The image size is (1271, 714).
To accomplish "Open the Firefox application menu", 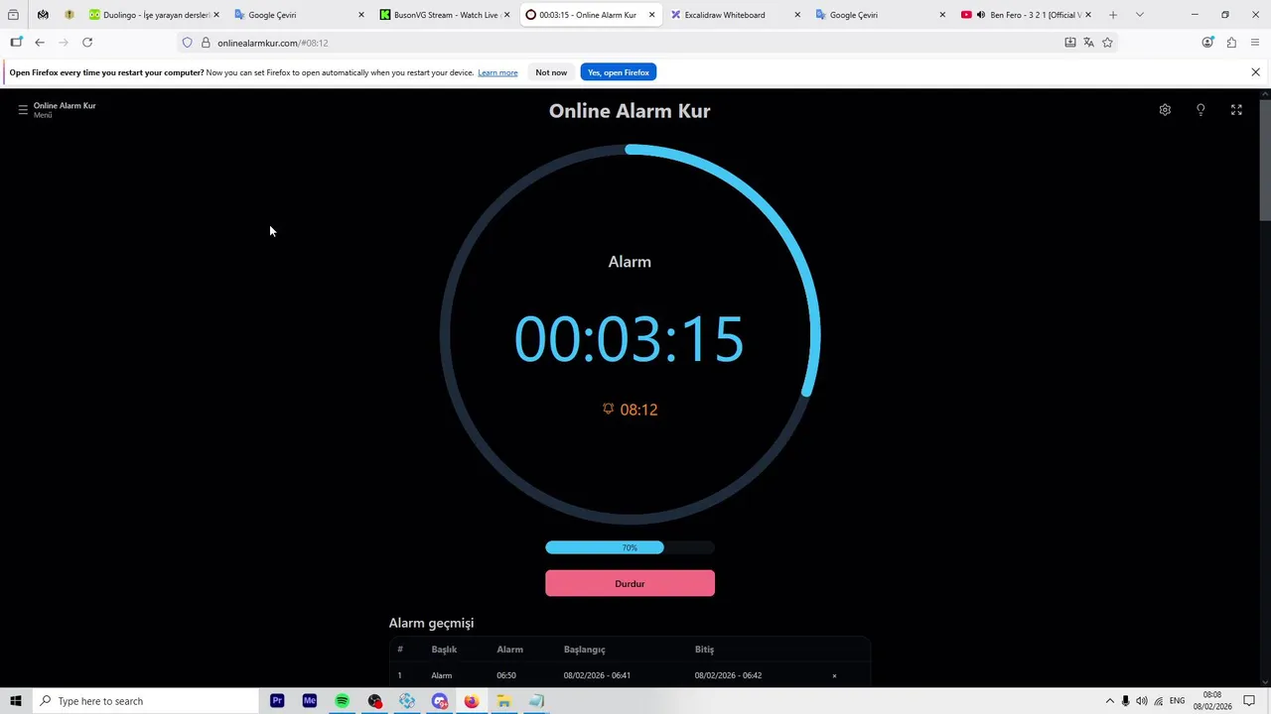I will pyautogui.click(x=1255, y=43).
